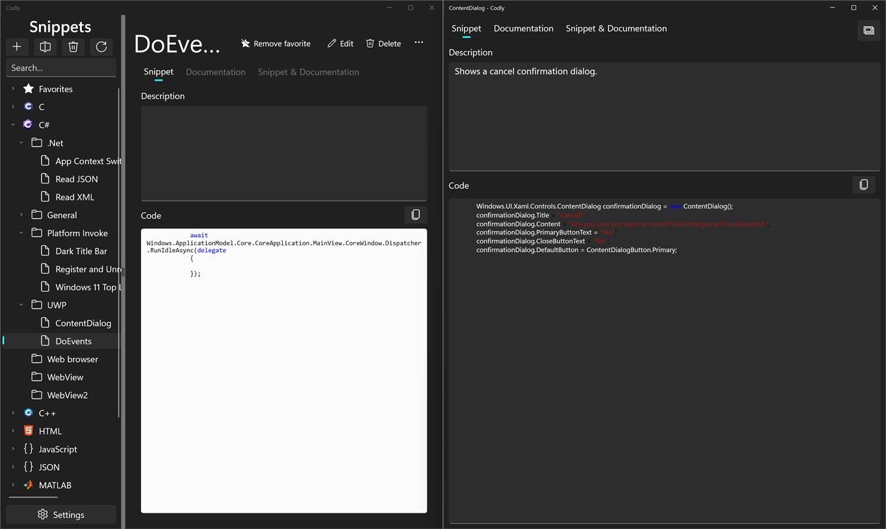Expand the C tree node
This screenshot has height=529, width=886.
coord(13,107)
